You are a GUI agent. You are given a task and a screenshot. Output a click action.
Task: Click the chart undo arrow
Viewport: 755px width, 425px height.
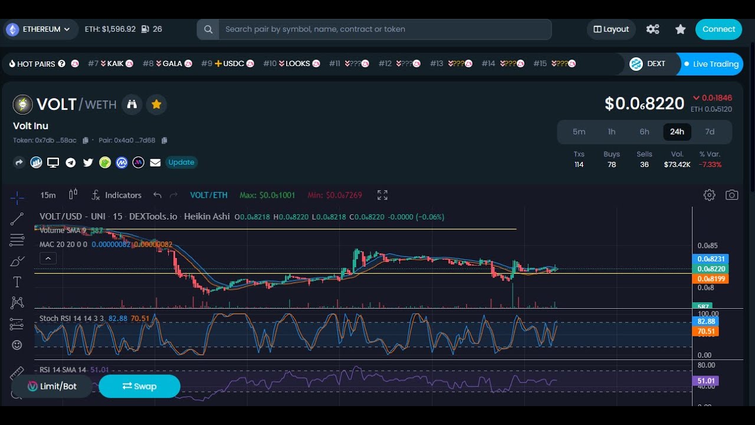[x=157, y=195]
